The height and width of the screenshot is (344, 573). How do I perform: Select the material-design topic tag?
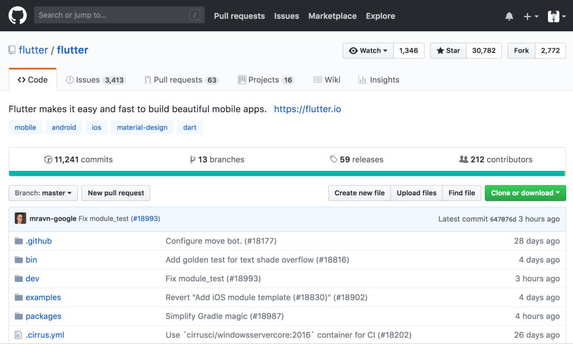tap(142, 127)
